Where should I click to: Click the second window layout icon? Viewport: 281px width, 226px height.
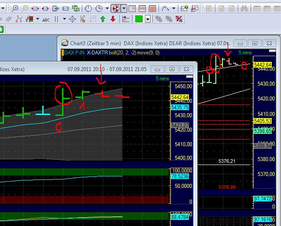[x=267, y=8]
